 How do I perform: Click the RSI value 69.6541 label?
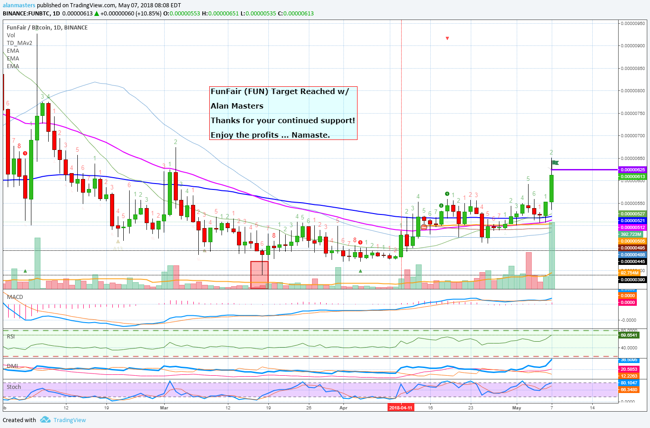click(x=629, y=335)
